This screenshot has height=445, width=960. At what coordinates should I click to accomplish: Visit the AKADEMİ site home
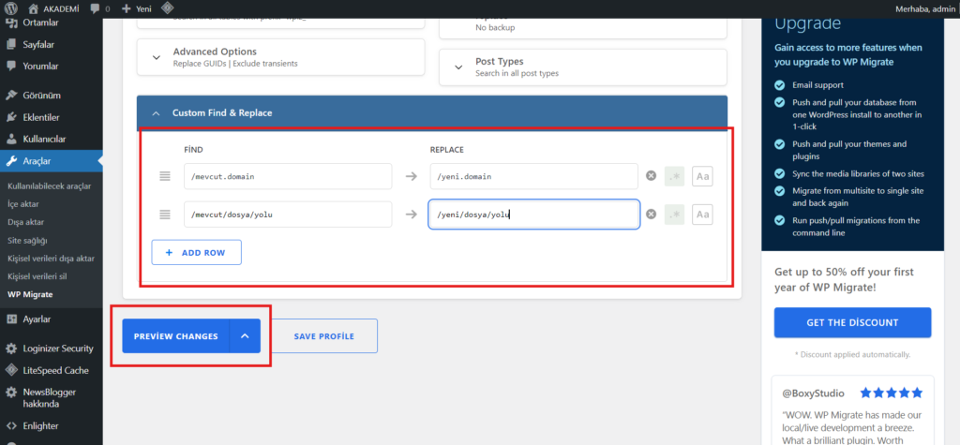53,8
